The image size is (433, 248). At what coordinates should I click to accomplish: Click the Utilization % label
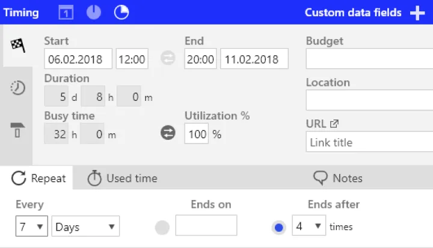217,115
